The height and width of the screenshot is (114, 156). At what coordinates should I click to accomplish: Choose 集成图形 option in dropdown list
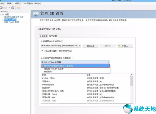click(x=75, y=71)
